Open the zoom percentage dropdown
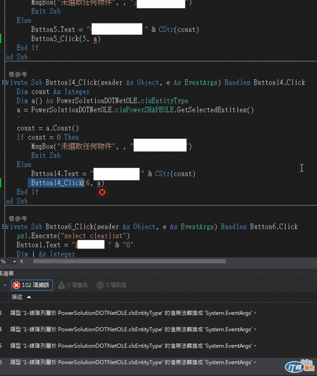The image size is (317, 376). pos(15,262)
